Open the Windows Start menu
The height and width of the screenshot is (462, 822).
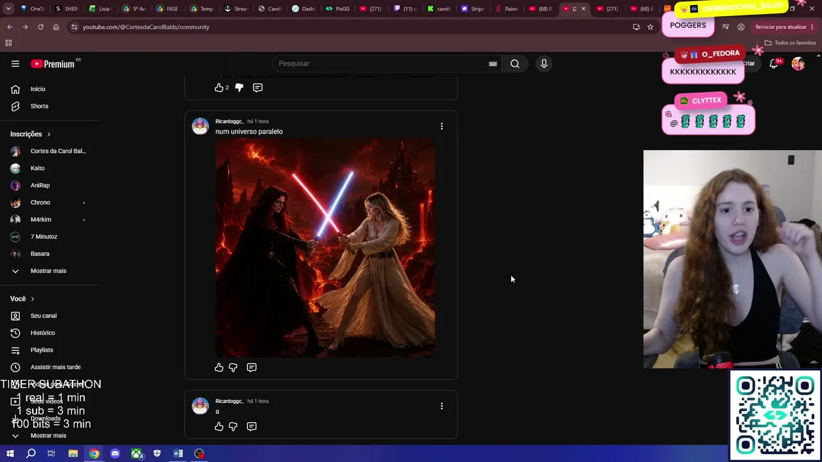coord(10,454)
